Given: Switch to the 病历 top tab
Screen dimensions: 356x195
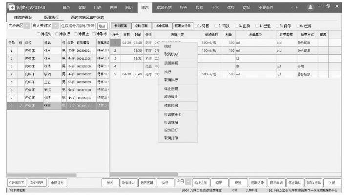Looking at the screenshot, I should point(129,7).
